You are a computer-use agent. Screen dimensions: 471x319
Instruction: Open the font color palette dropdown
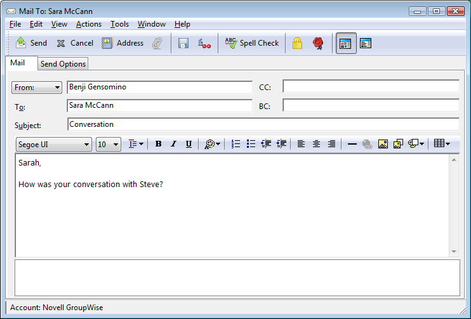pyautogui.click(x=212, y=145)
